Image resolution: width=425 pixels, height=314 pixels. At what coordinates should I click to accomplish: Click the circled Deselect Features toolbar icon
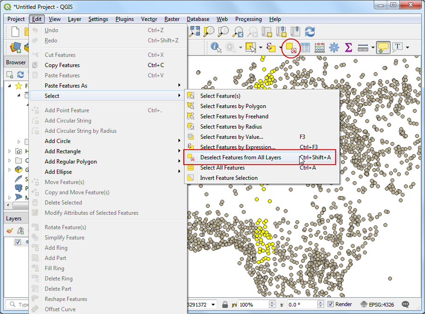pyautogui.click(x=291, y=48)
